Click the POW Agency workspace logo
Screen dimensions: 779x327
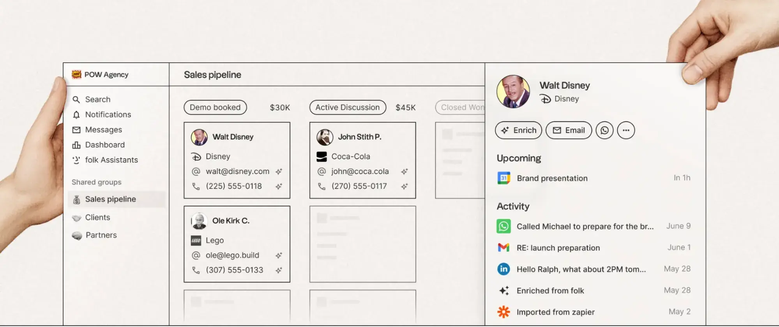pos(76,74)
